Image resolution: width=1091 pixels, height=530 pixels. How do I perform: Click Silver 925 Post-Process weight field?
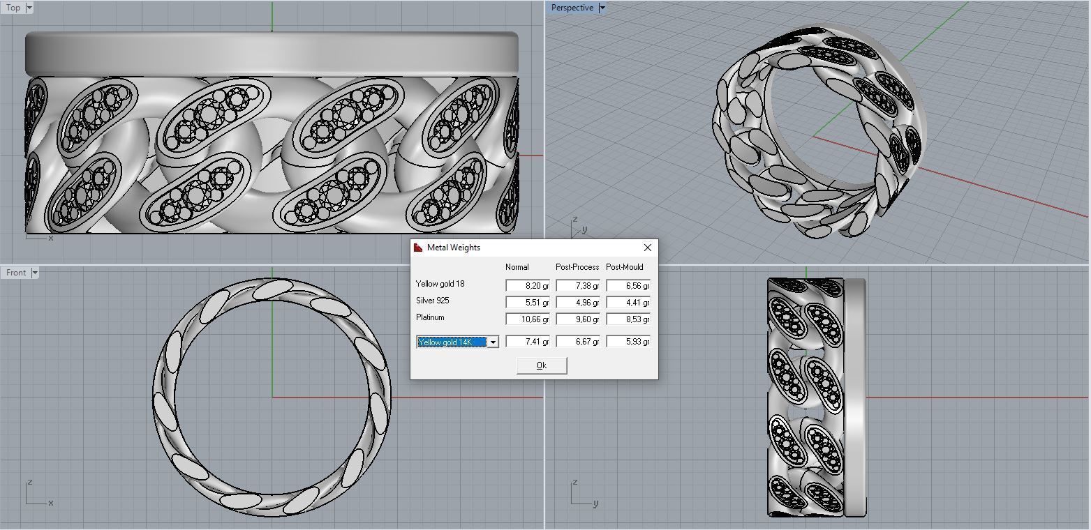tap(578, 302)
